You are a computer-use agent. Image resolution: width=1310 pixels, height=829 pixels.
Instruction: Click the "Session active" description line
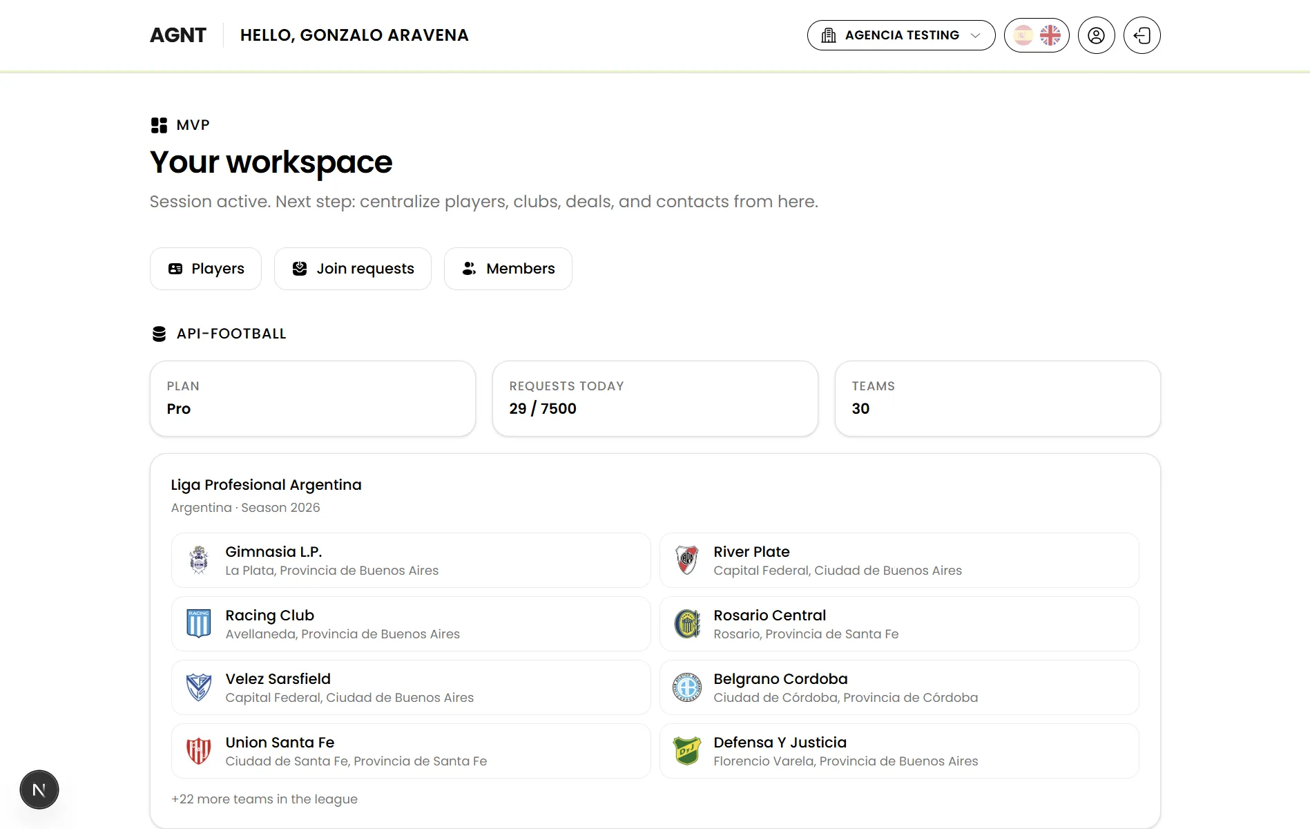[x=483, y=202]
